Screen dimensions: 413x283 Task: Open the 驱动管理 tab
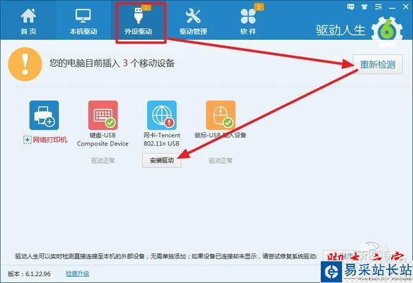click(193, 21)
